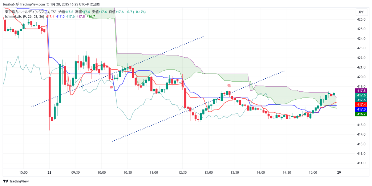
Task: Click the −0.7 (−0.17%) change value
Action: [136, 12]
